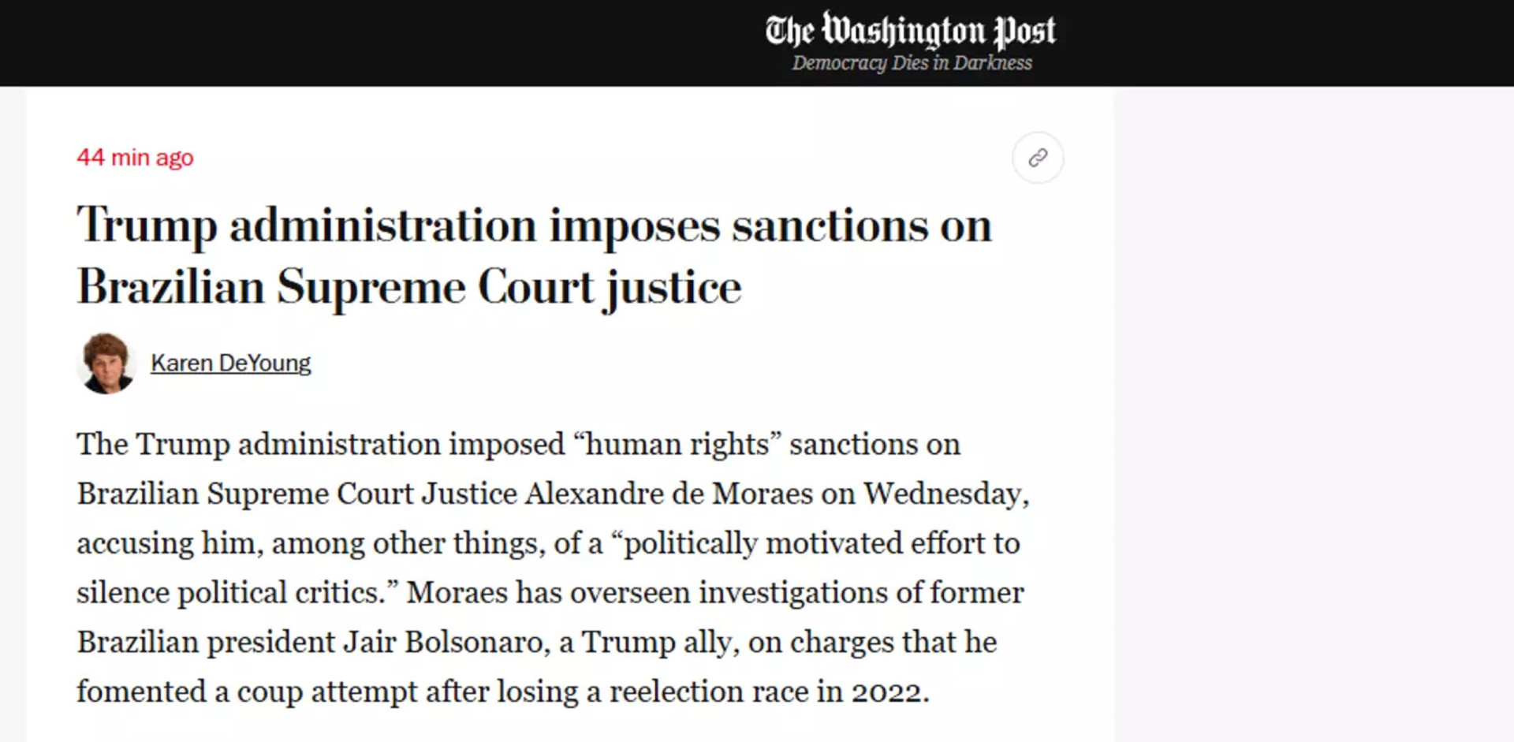Open Karen DeYoung author page link
The image size is (1514, 742).
pos(231,364)
